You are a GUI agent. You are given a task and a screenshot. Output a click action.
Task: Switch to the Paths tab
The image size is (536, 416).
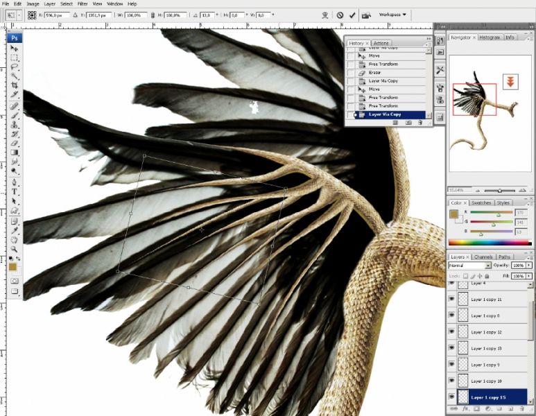pos(504,257)
